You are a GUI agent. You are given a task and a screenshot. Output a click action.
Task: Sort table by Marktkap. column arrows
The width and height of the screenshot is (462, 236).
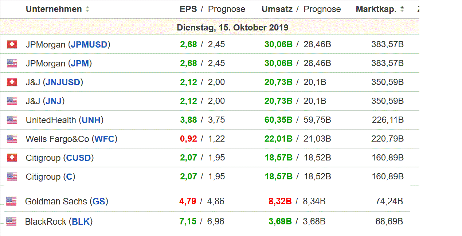pyautogui.click(x=402, y=9)
